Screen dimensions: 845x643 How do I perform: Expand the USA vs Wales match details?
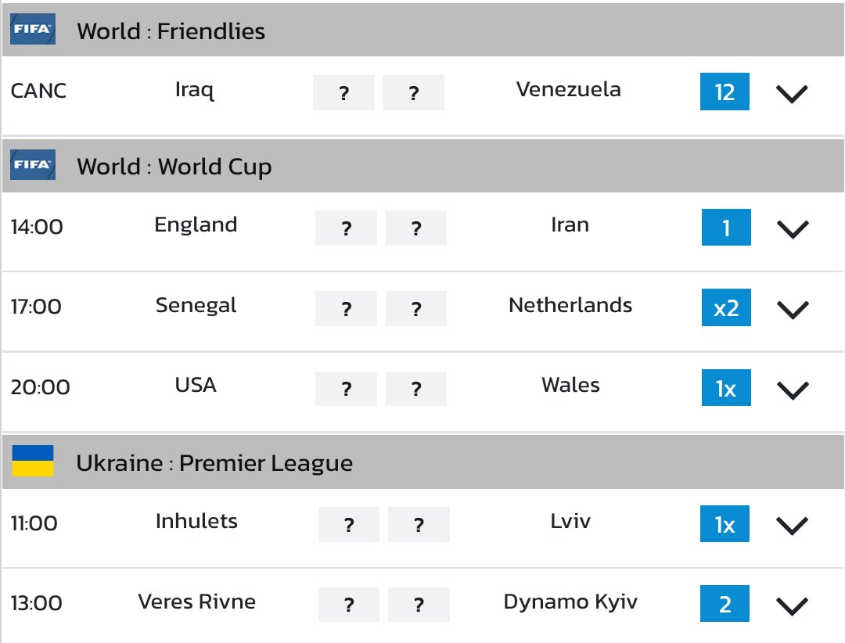(x=792, y=390)
